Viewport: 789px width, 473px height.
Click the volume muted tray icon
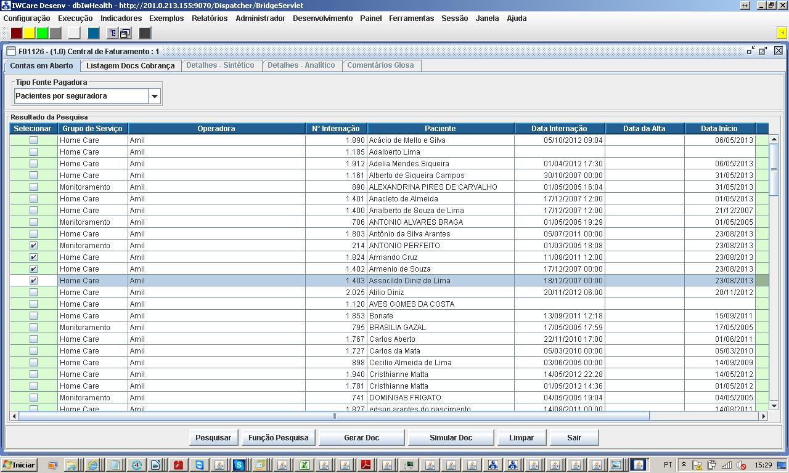tap(742, 465)
